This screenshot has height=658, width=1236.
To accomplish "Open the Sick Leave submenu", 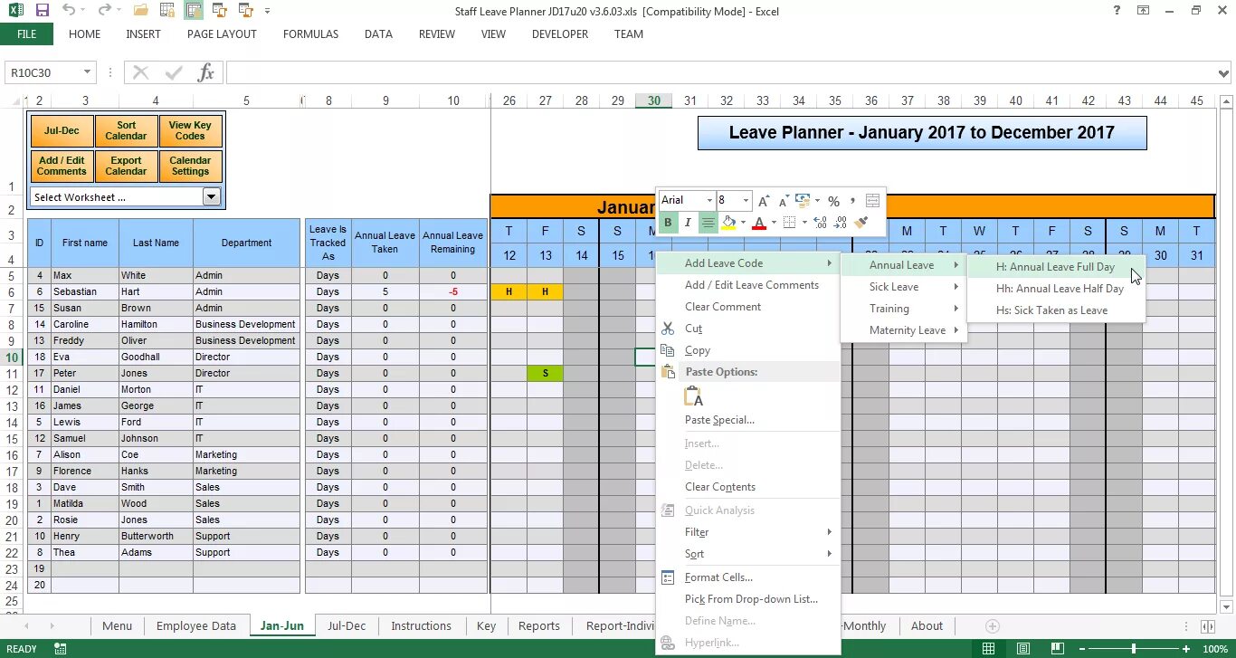I will coord(902,287).
